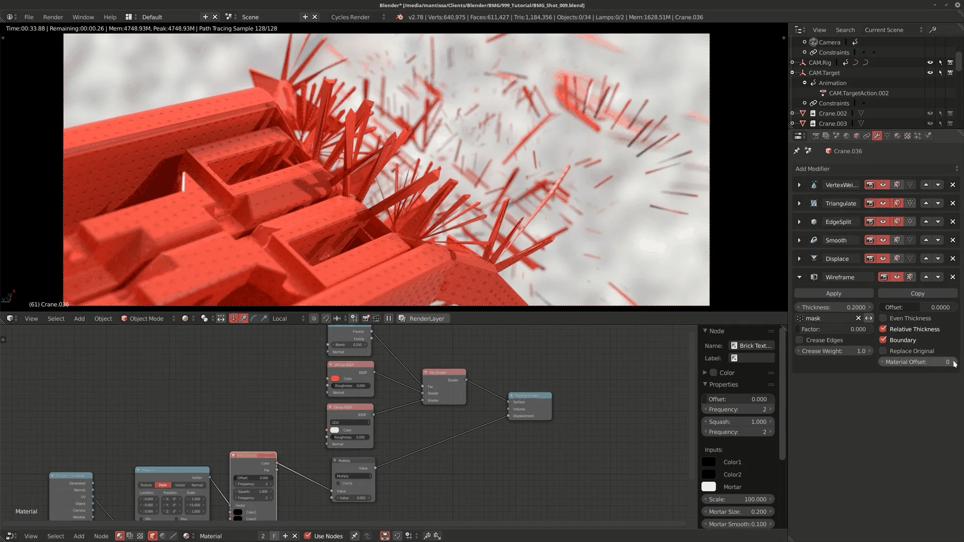
Task: Pin the node tree in node editor
Action: [x=354, y=536]
